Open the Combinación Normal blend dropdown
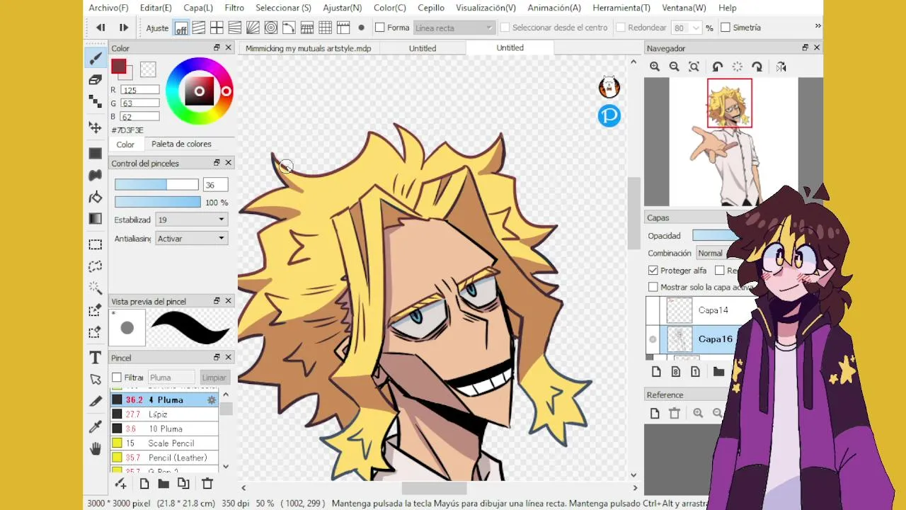 (x=717, y=253)
